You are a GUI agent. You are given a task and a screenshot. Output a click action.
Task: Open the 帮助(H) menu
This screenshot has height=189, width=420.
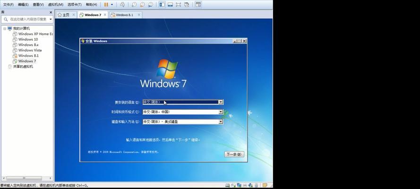pos(92,5)
